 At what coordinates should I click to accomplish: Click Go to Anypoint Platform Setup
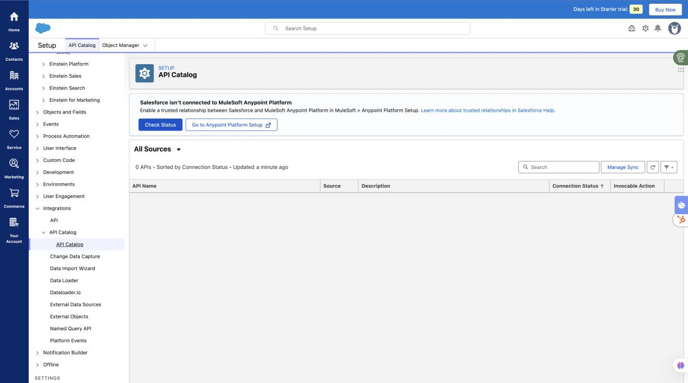point(232,125)
